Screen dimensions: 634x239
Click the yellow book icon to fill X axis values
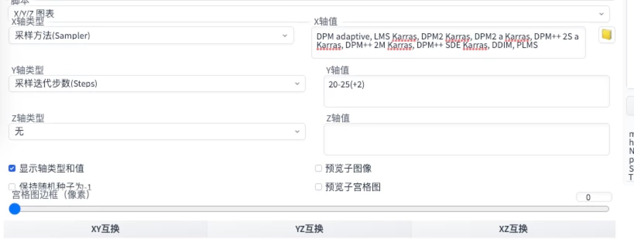click(x=607, y=35)
